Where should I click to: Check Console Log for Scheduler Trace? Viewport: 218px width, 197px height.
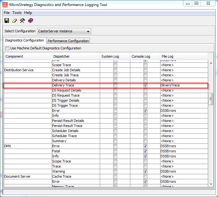coord(145,136)
